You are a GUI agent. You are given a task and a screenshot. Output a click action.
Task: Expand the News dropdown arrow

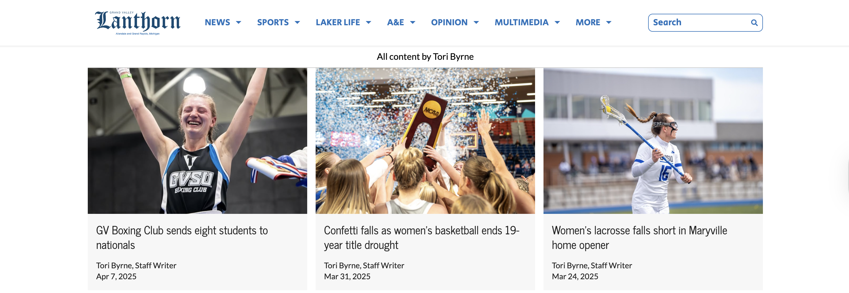(239, 22)
